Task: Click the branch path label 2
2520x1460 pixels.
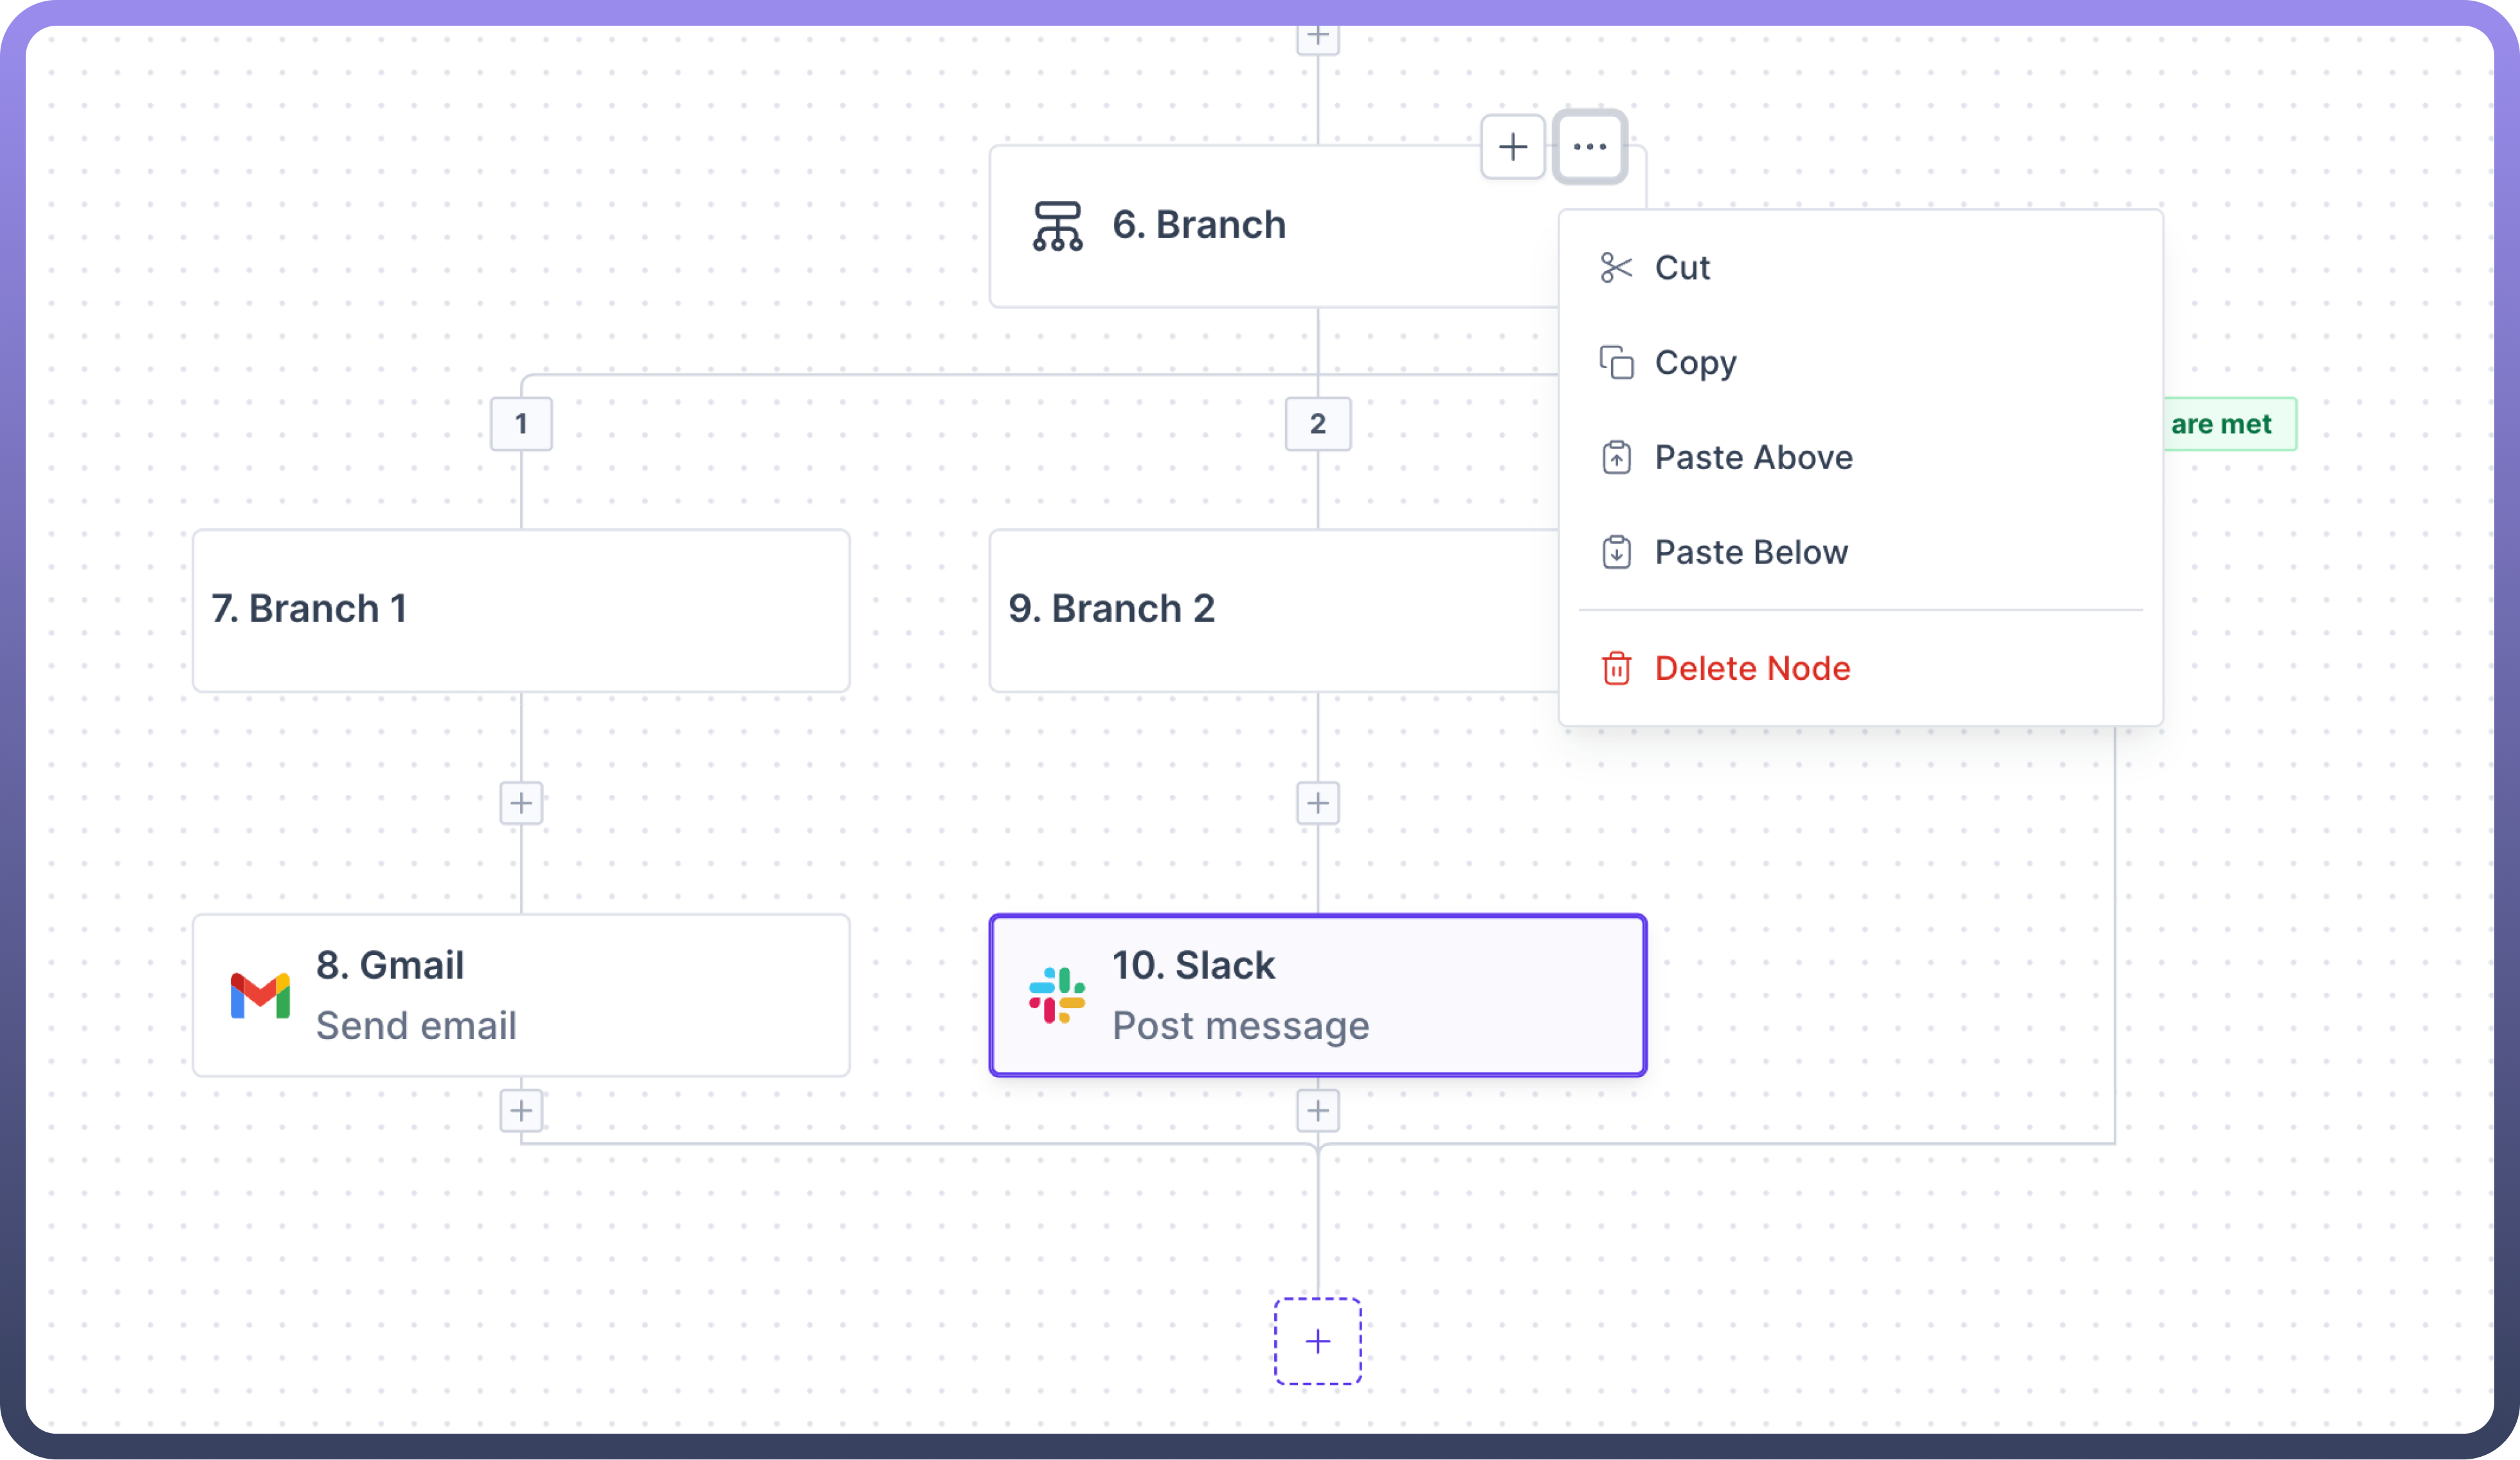Action: click(x=1317, y=423)
